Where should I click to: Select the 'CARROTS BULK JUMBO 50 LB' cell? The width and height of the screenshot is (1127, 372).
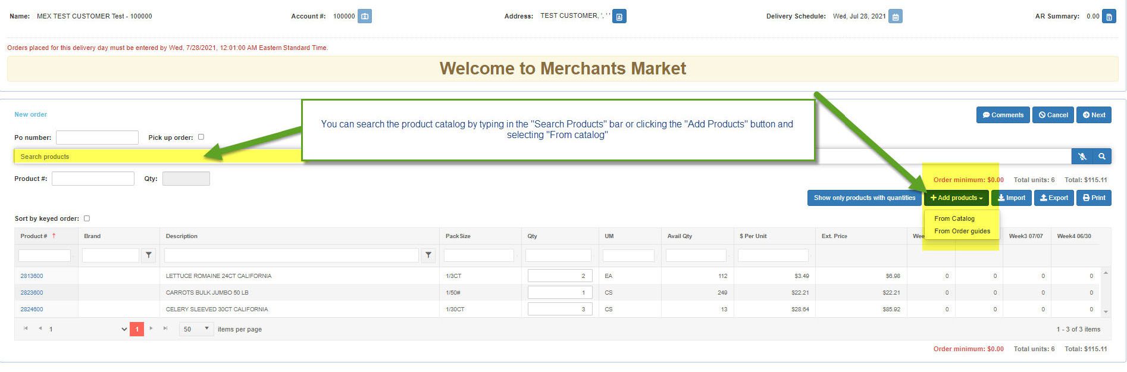pos(299,293)
